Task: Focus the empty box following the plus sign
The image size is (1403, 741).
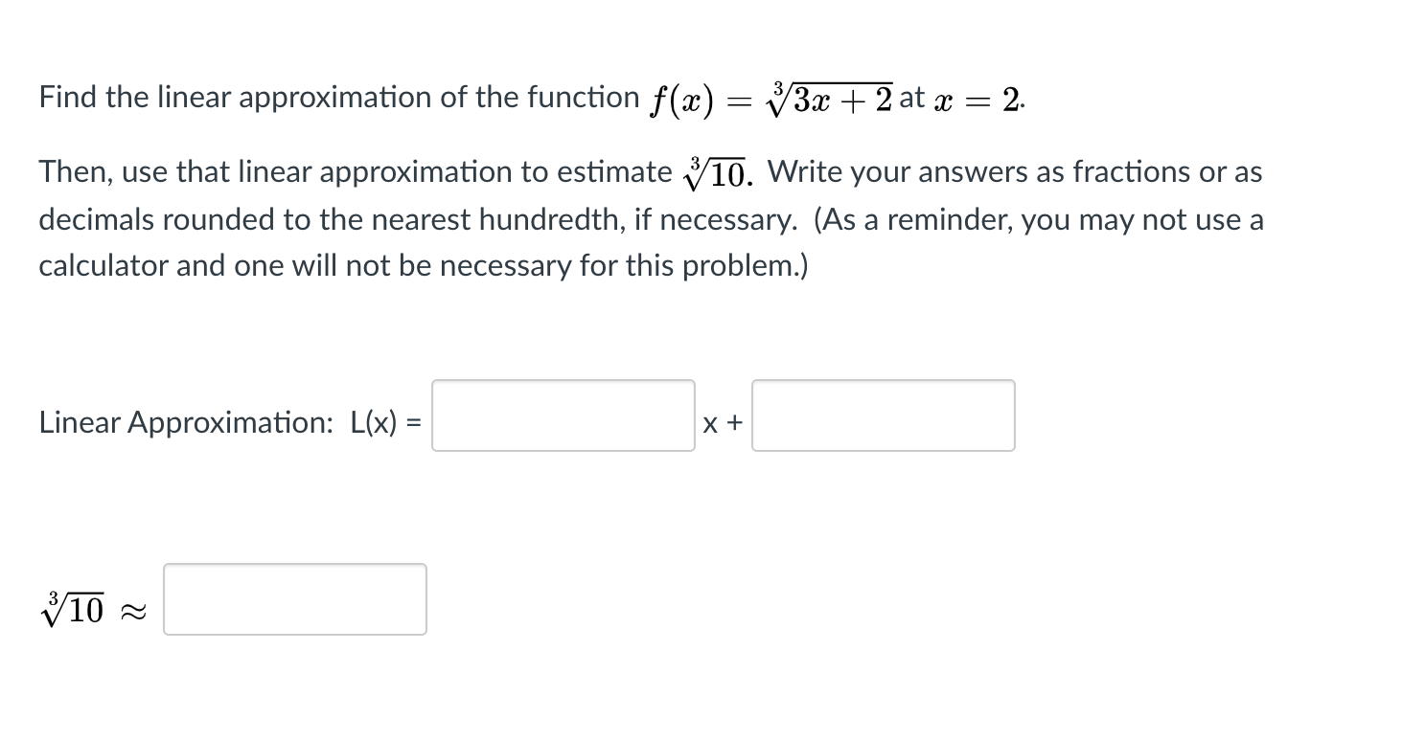Action: click(x=882, y=415)
